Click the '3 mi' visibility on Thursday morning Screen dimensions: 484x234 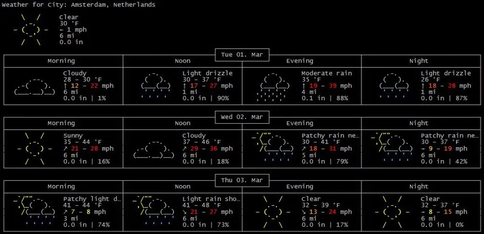click(71, 218)
